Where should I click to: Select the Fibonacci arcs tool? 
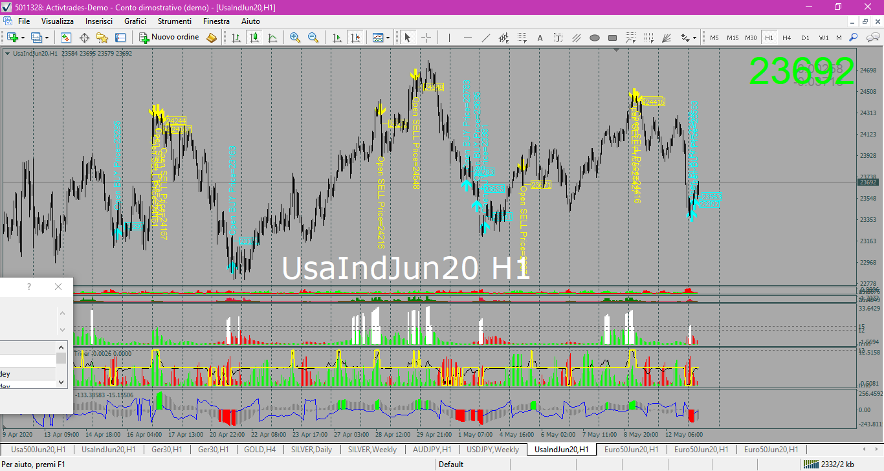click(x=631, y=38)
